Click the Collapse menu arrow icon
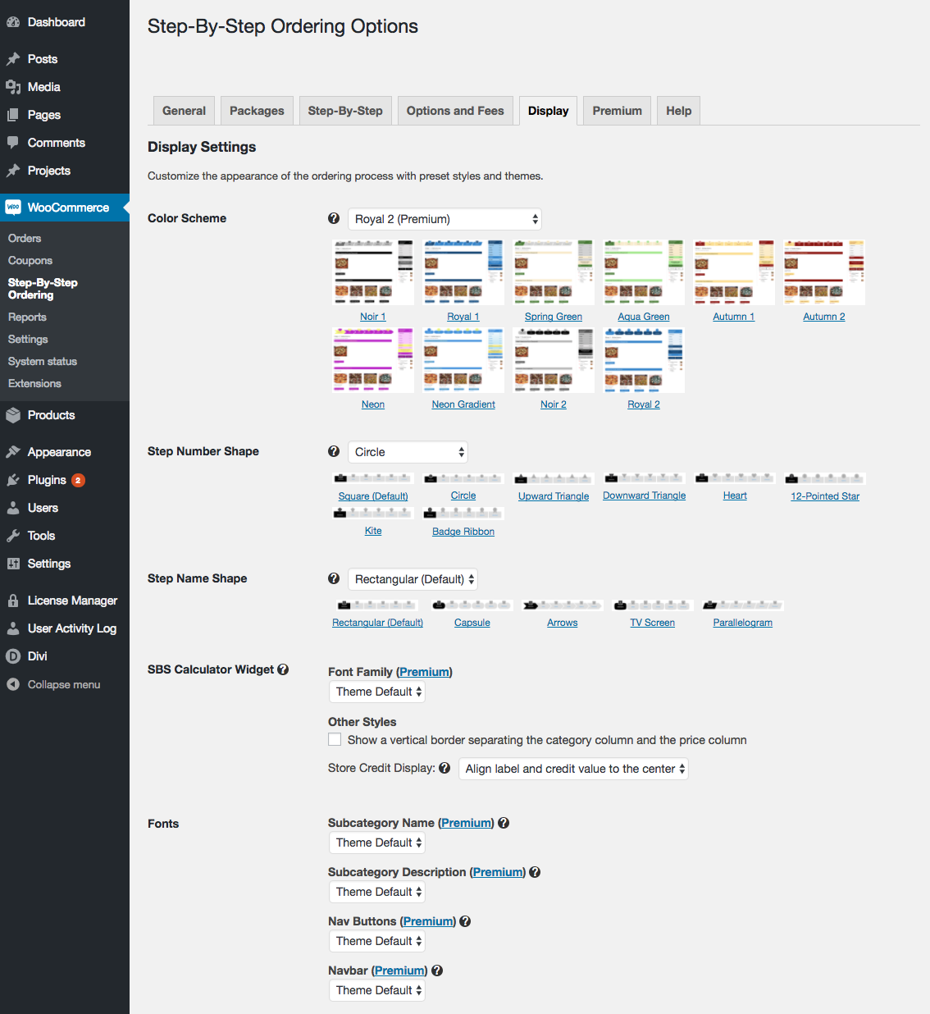 [x=13, y=684]
